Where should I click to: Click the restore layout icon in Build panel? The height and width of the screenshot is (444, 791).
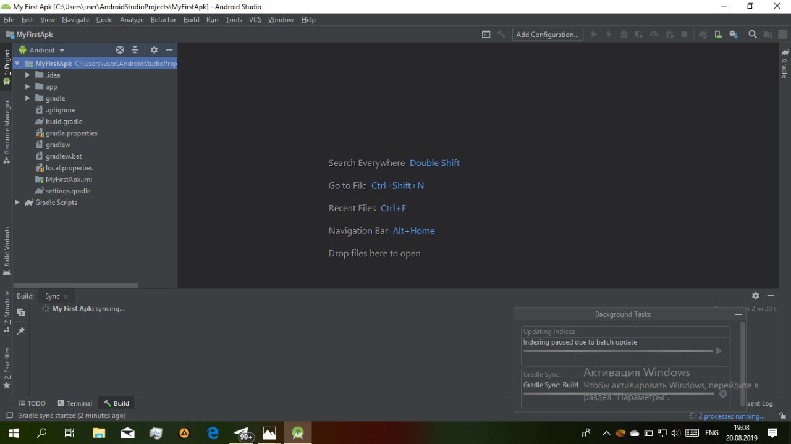[21, 312]
